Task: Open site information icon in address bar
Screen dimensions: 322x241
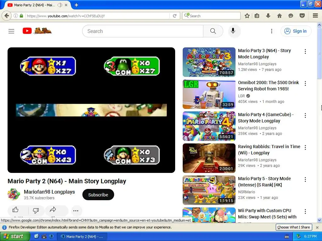Action: [x=16, y=16]
